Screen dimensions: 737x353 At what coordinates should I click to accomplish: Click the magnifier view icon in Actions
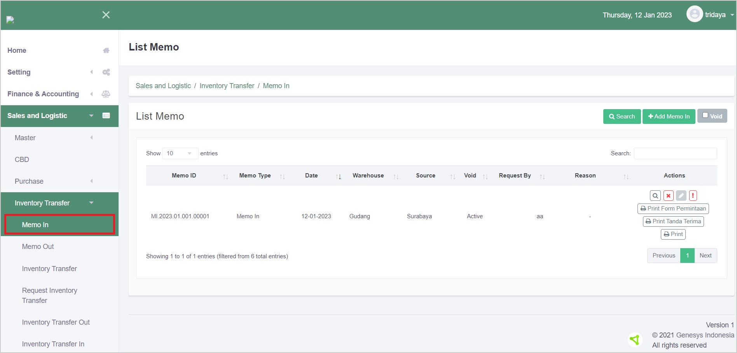655,196
